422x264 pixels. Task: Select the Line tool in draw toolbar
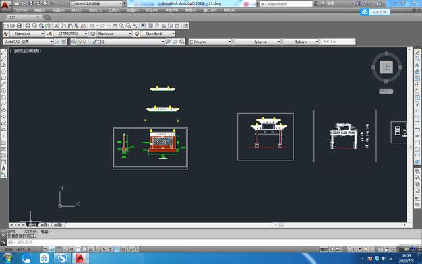pos(4,52)
